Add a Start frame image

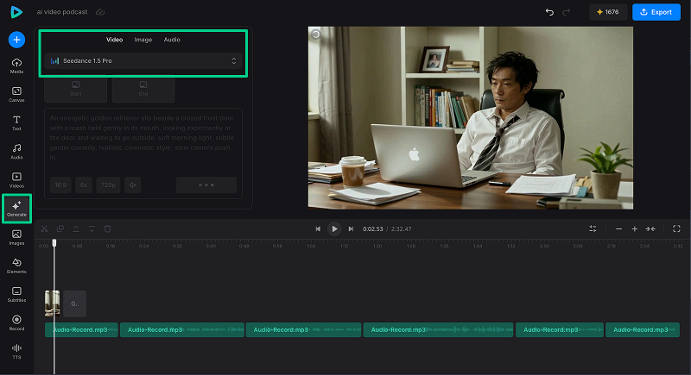75,89
